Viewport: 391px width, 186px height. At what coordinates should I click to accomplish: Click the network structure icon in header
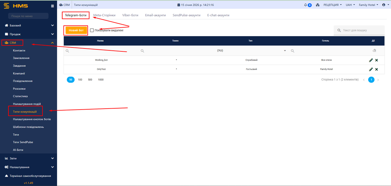click(x=317, y=5)
